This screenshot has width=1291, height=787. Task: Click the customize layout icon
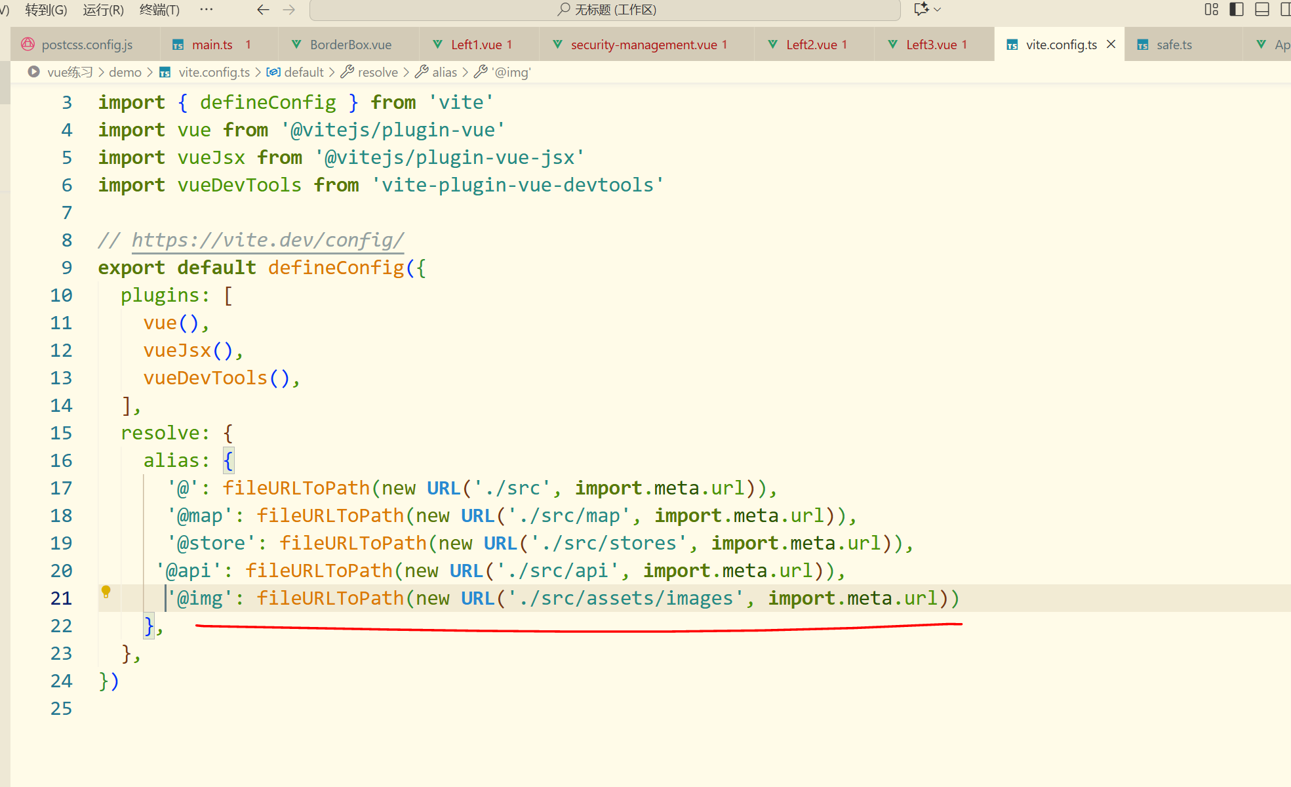(x=1211, y=9)
